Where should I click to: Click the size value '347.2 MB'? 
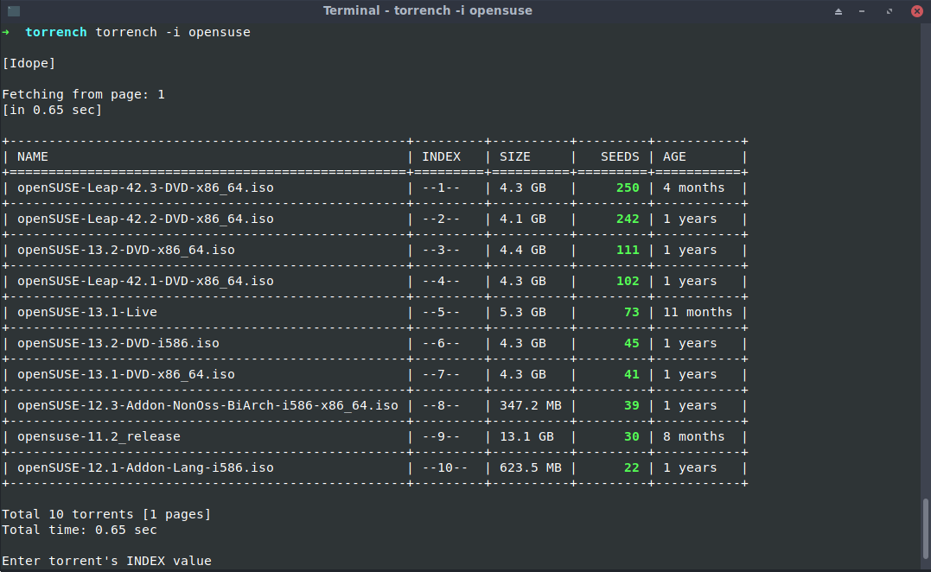(x=530, y=405)
